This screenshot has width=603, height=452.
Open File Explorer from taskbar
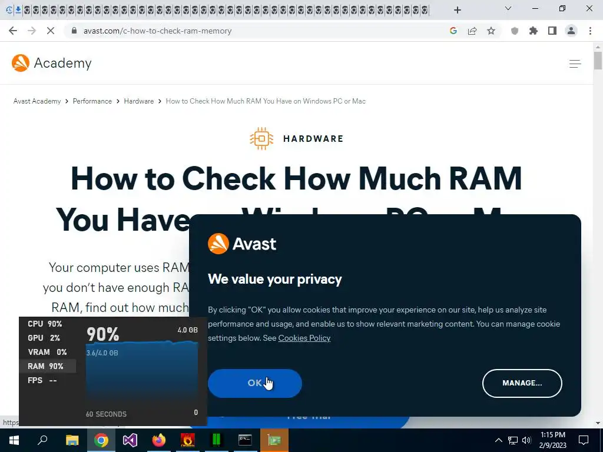[72, 440]
